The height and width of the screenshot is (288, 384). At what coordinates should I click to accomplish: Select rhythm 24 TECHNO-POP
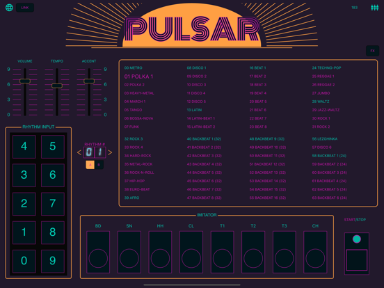pyautogui.click(x=327, y=68)
